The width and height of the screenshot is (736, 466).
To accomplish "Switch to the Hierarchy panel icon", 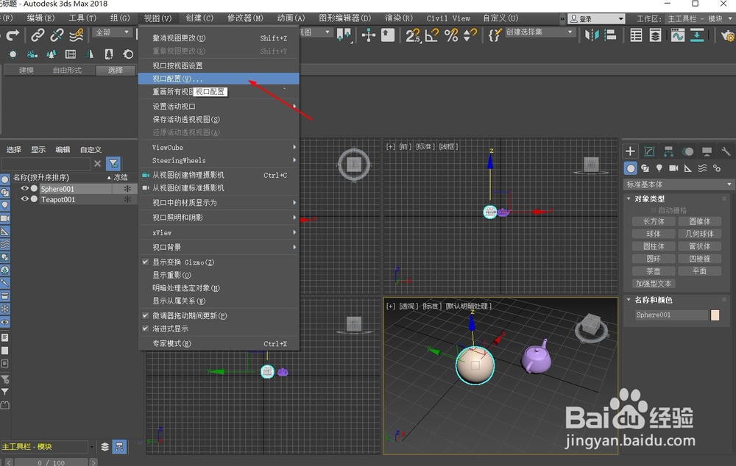I will click(x=668, y=151).
